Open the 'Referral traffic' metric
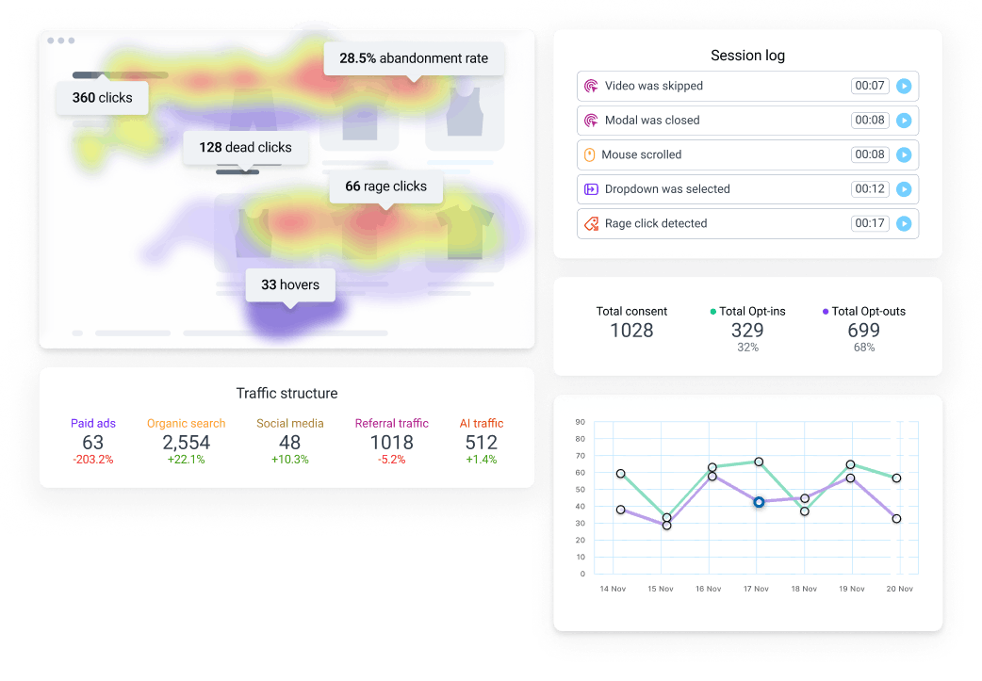The width and height of the screenshot is (982, 681). point(391,424)
